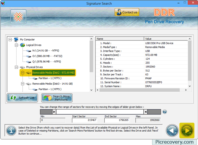
Task: Click the Logical Drives pie icon
Action: (x=23, y=45)
